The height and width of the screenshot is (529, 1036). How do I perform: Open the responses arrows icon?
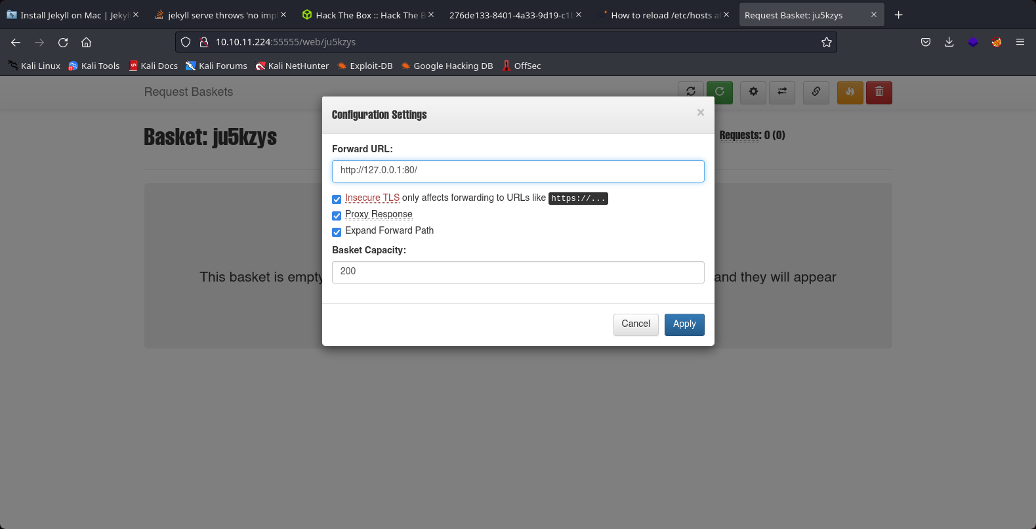(x=782, y=92)
